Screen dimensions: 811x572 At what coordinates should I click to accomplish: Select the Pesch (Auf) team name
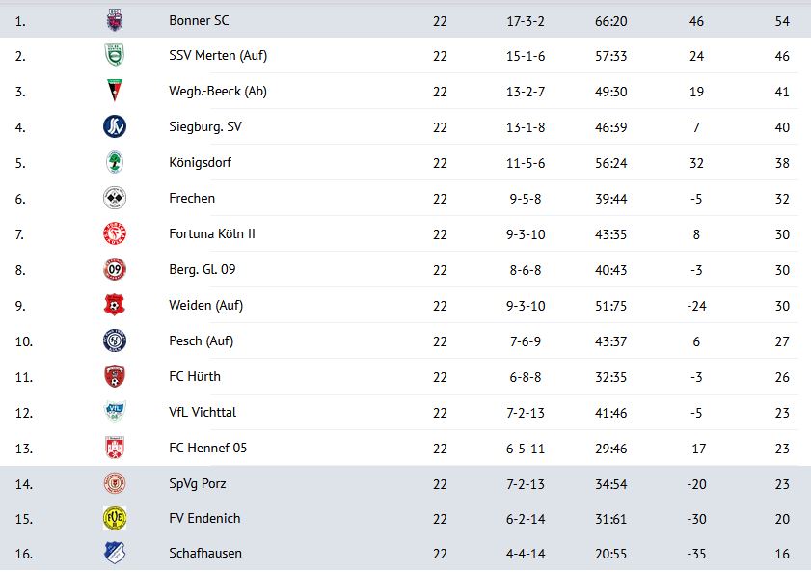[202, 340]
